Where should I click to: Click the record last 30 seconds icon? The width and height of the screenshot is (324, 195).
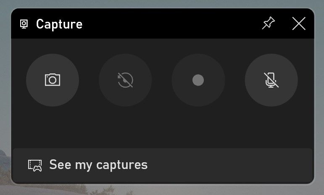[x=125, y=80]
